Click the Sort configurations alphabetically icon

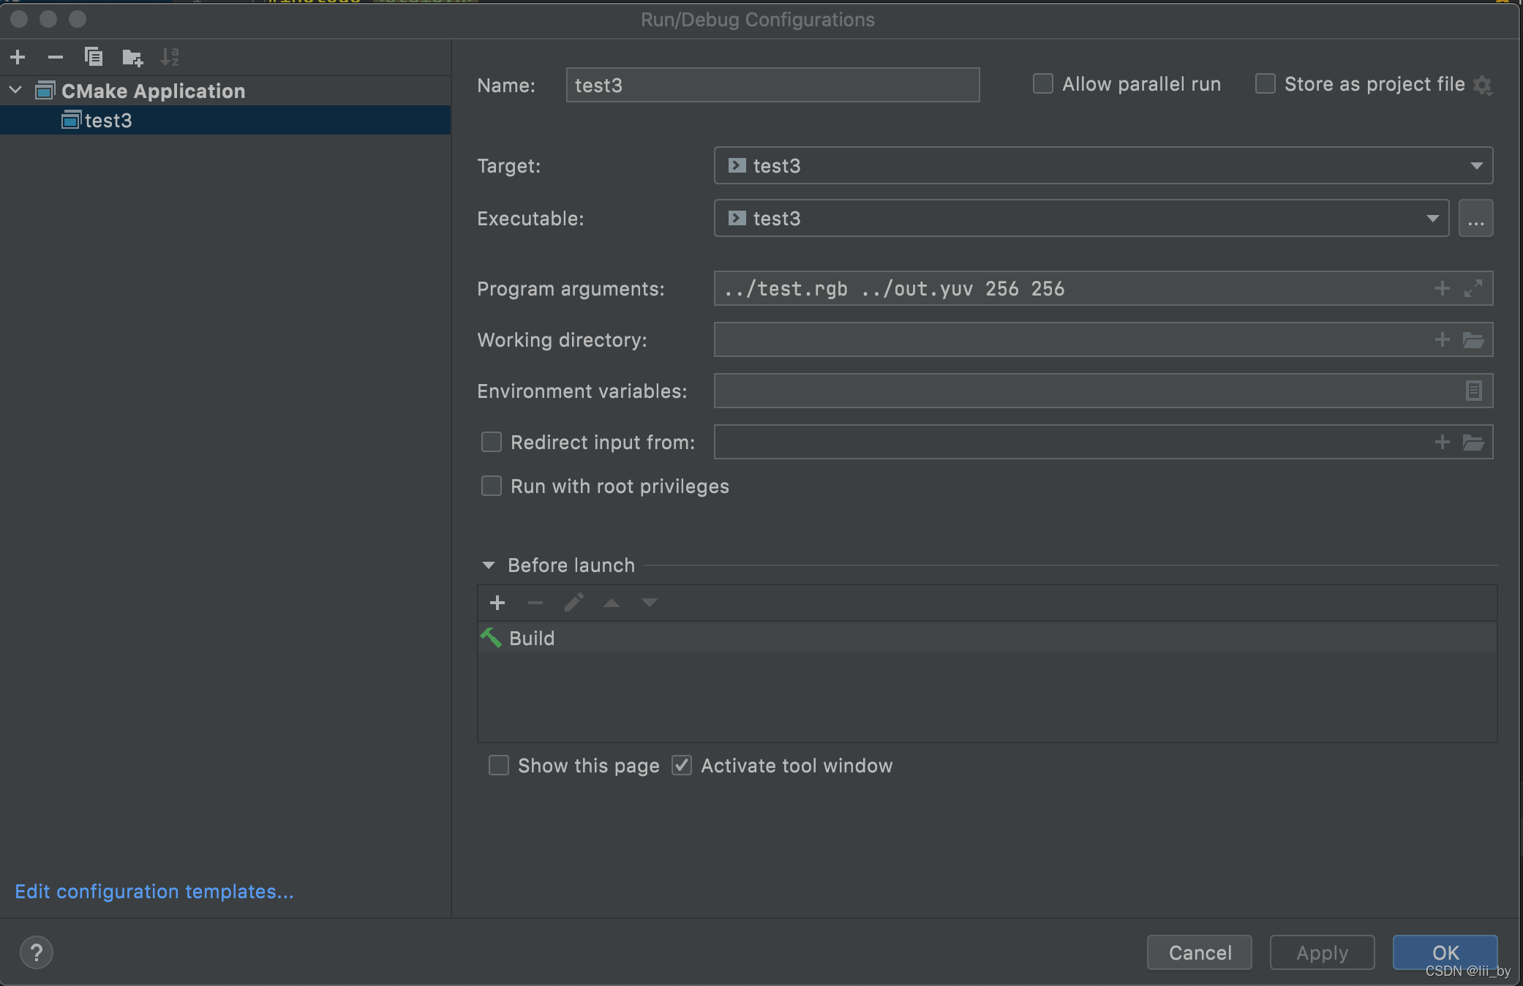(170, 57)
